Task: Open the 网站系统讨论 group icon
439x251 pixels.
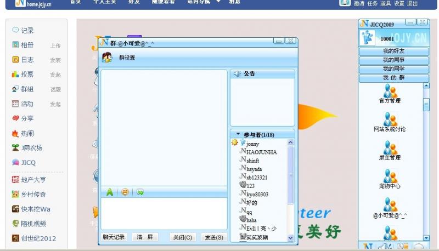Action: [390, 119]
